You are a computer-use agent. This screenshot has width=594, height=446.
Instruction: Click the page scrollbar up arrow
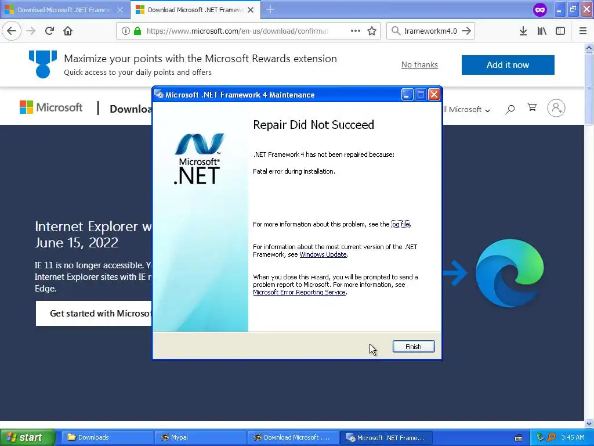point(589,48)
